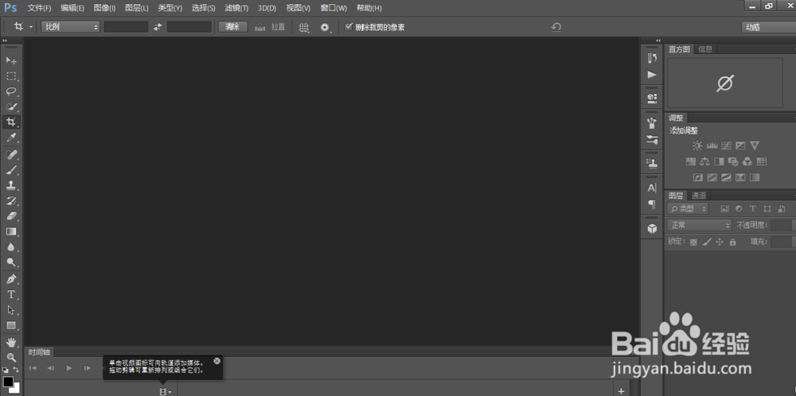Screen dimensions: 796x396
Task: Click the 清除 button
Action: click(233, 27)
